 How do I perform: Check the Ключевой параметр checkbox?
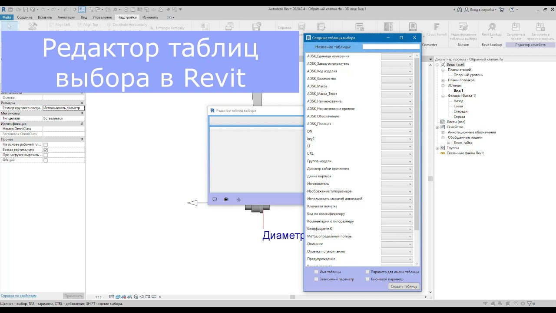(367, 279)
